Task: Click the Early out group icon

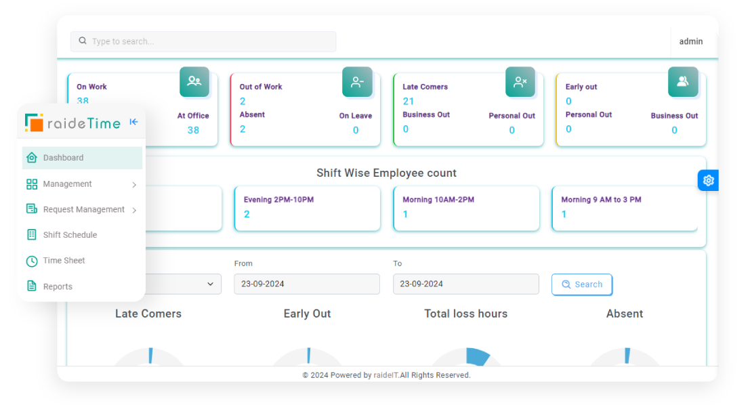Action: [683, 82]
